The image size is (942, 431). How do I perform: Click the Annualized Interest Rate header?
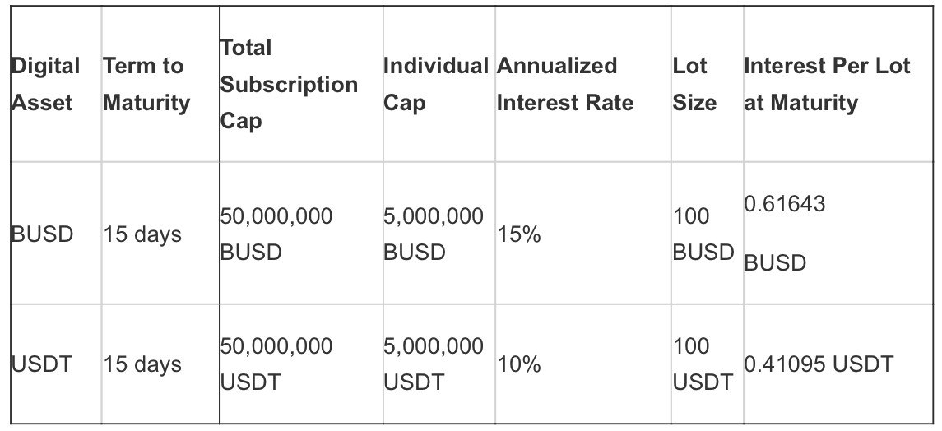[x=564, y=84]
